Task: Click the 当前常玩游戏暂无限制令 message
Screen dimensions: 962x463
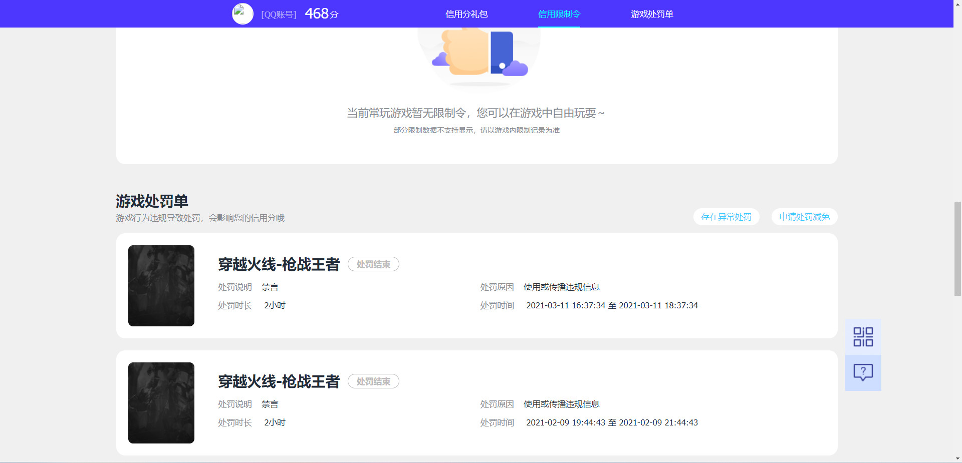Action: point(475,113)
